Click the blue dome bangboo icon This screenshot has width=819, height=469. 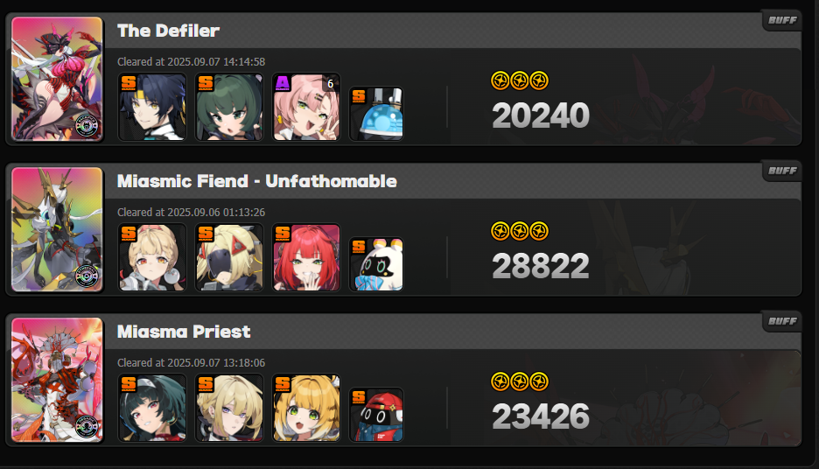[376, 114]
